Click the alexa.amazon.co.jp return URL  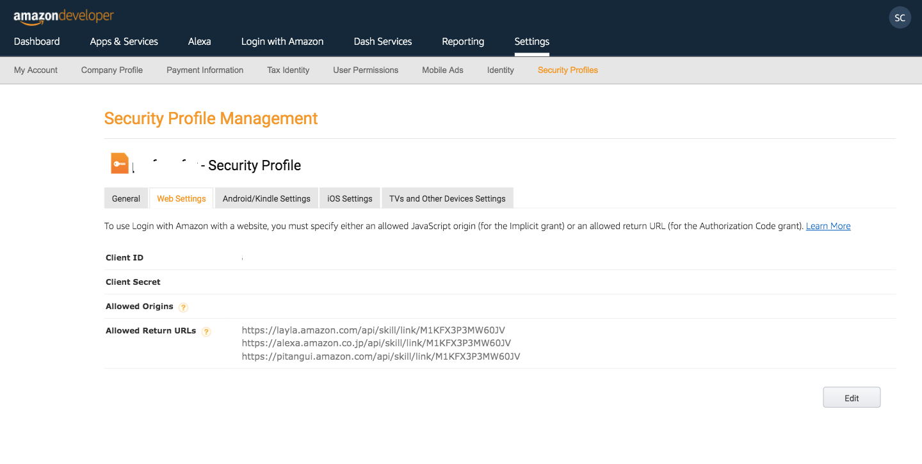376,343
